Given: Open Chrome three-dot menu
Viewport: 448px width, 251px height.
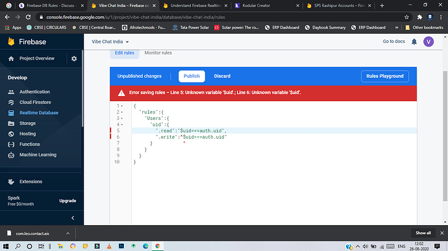Looking at the screenshot, I should pos(441,17).
